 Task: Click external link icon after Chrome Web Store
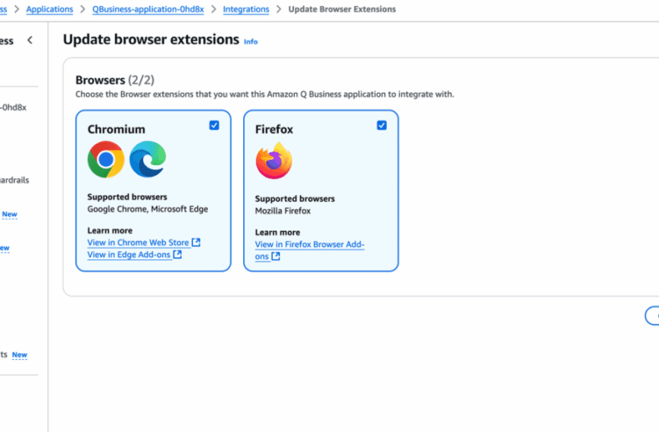196,243
